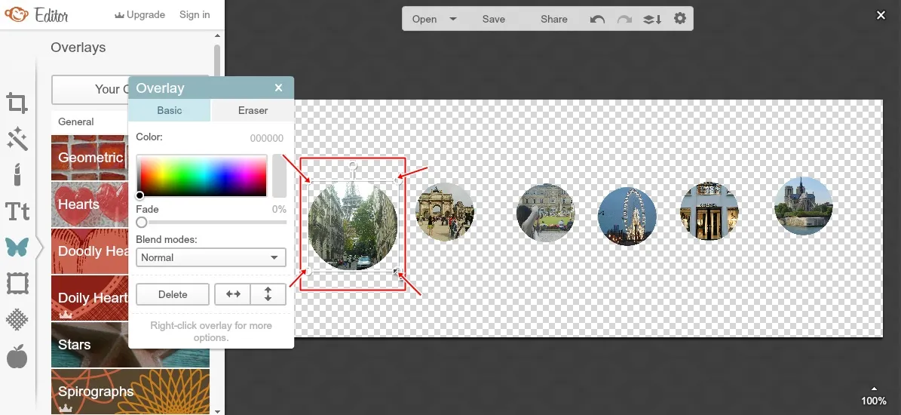The height and width of the screenshot is (415, 901).
Task: Click the Fade slider handle
Action: tap(142, 223)
